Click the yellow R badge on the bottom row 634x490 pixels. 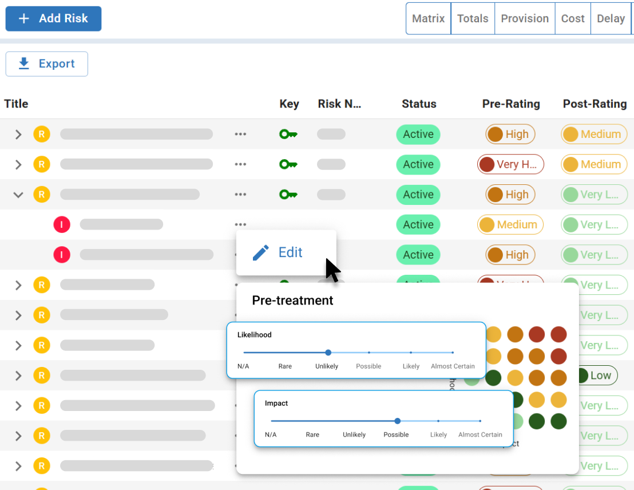coord(42,465)
